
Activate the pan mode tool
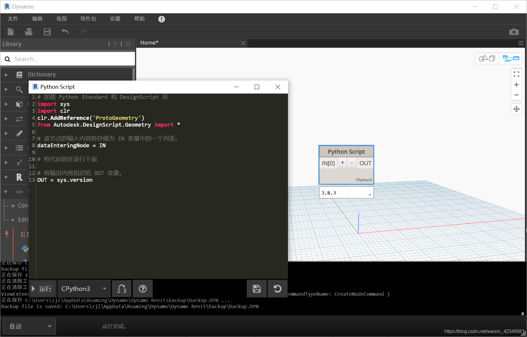[x=516, y=109]
